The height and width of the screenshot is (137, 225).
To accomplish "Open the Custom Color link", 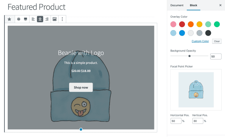I will click(x=200, y=41).
